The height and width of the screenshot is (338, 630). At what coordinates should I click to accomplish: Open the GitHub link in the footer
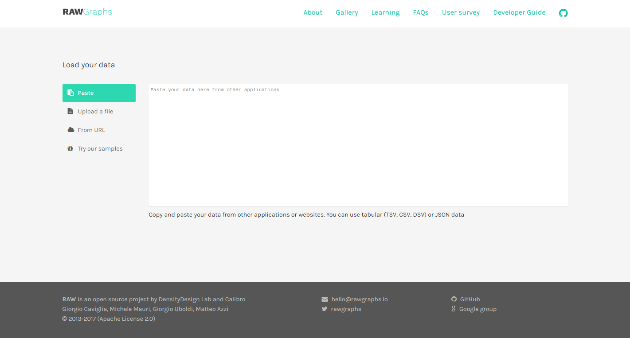coord(470,299)
